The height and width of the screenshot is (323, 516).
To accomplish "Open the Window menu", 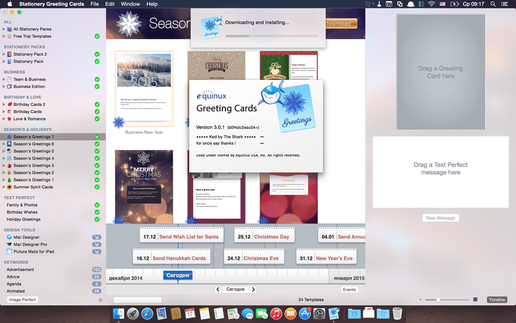I will pos(130,4).
